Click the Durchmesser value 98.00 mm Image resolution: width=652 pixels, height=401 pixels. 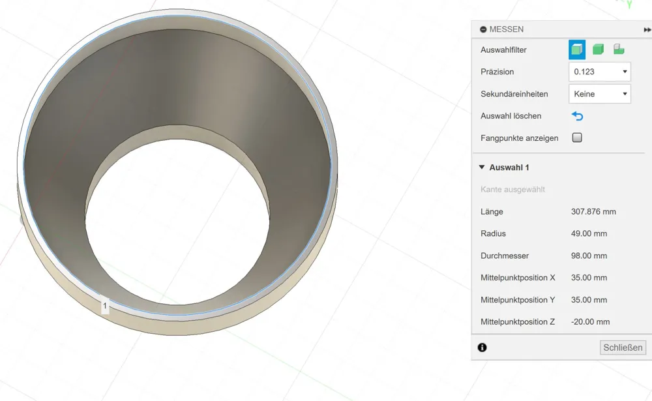589,256
